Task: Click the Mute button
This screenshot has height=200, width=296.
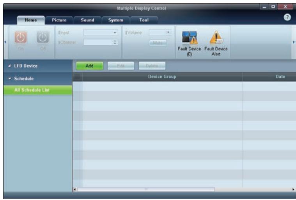Action: pos(158,43)
